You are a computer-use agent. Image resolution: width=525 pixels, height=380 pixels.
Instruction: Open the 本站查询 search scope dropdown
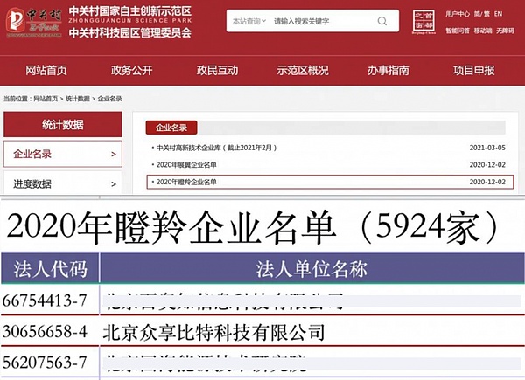249,21
